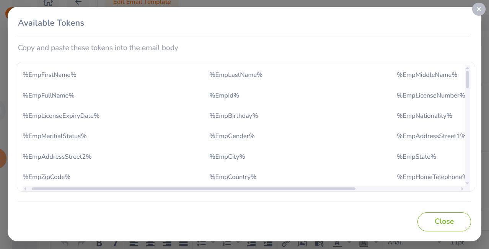Close the Available Tokens dialog with the X icon
Image resolution: width=489 pixels, height=249 pixels.
pos(479,9)
